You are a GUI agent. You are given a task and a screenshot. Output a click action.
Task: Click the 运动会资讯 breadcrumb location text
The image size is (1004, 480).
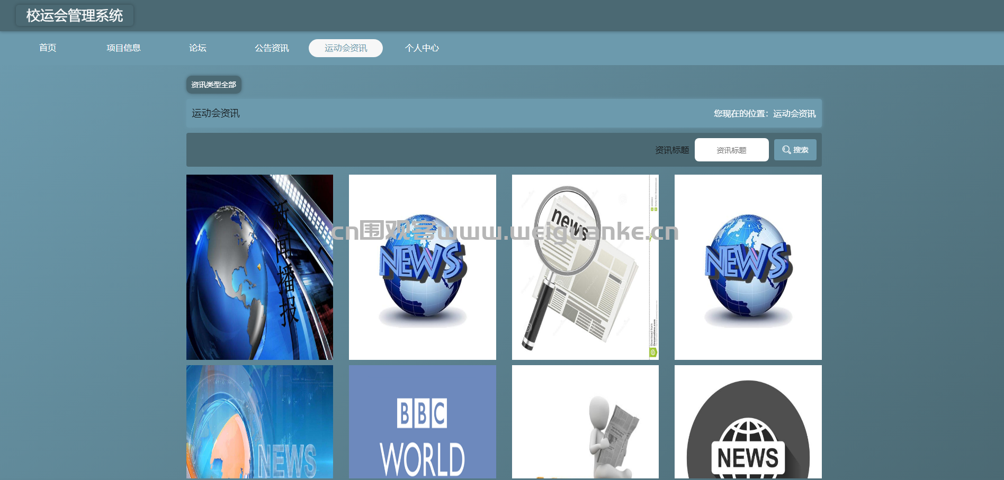point(794,113)
